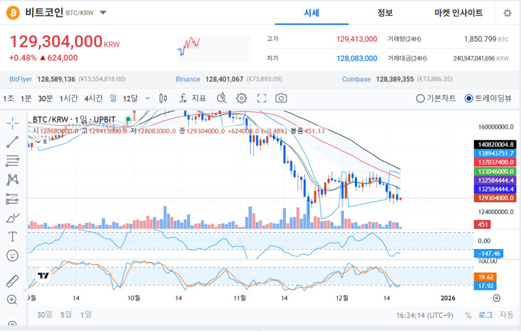This screenshot has width=521, height=331.
Task: Open the emoji sticker tool
Action: [12, 255]
